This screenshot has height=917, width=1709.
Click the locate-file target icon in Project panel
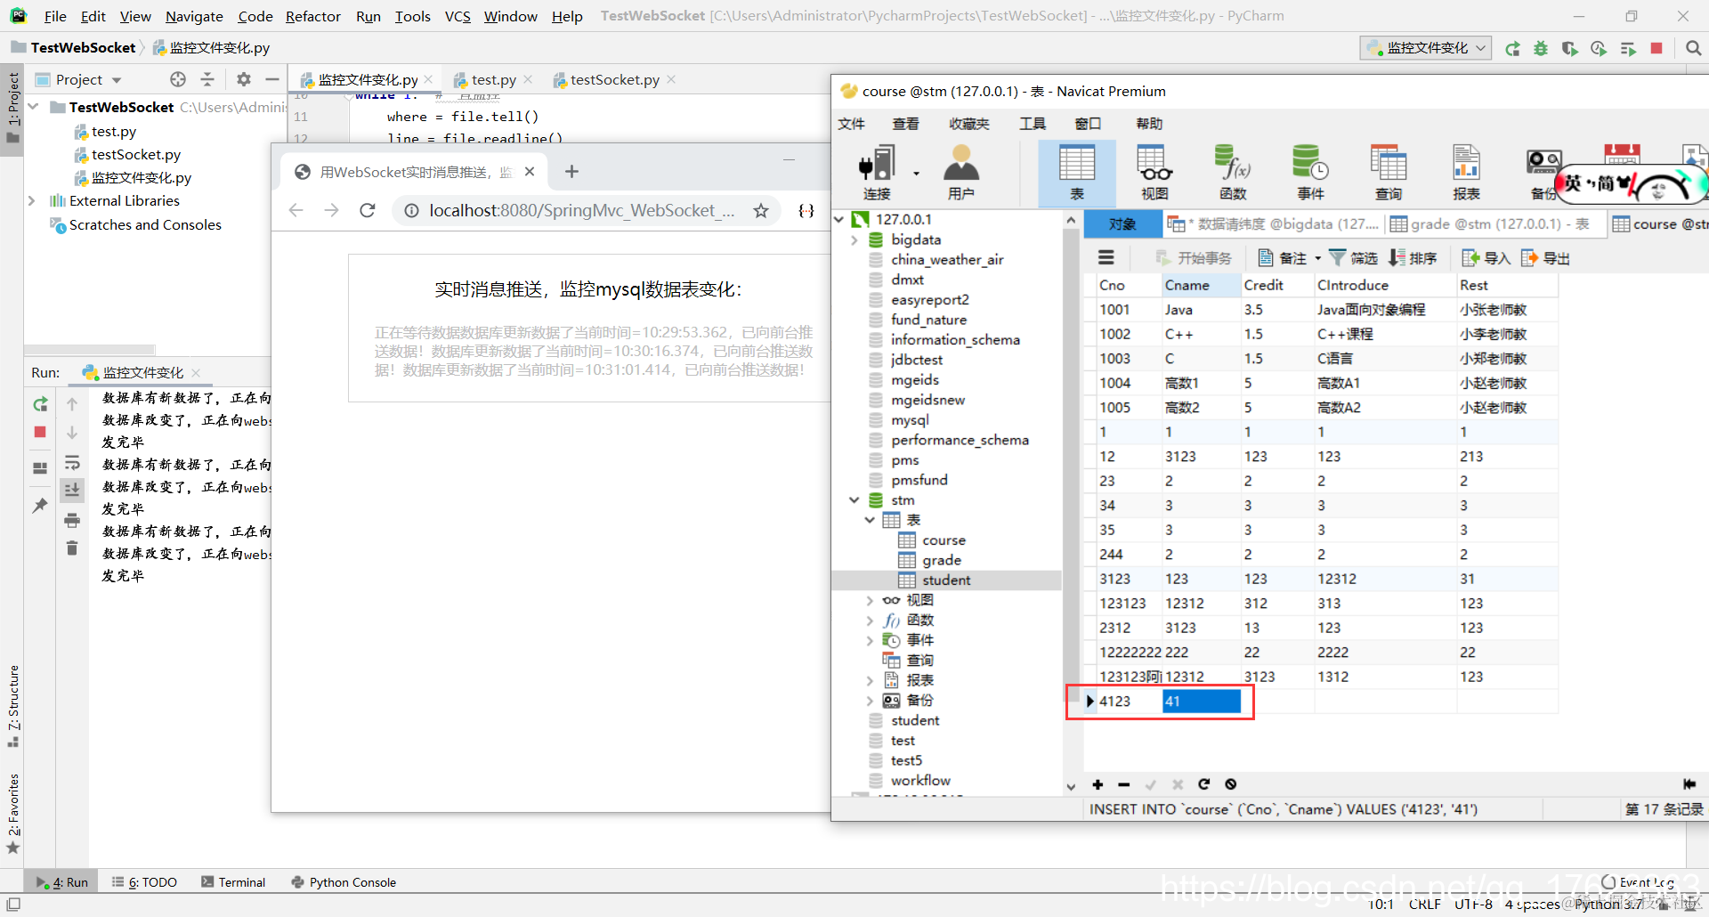178,79
